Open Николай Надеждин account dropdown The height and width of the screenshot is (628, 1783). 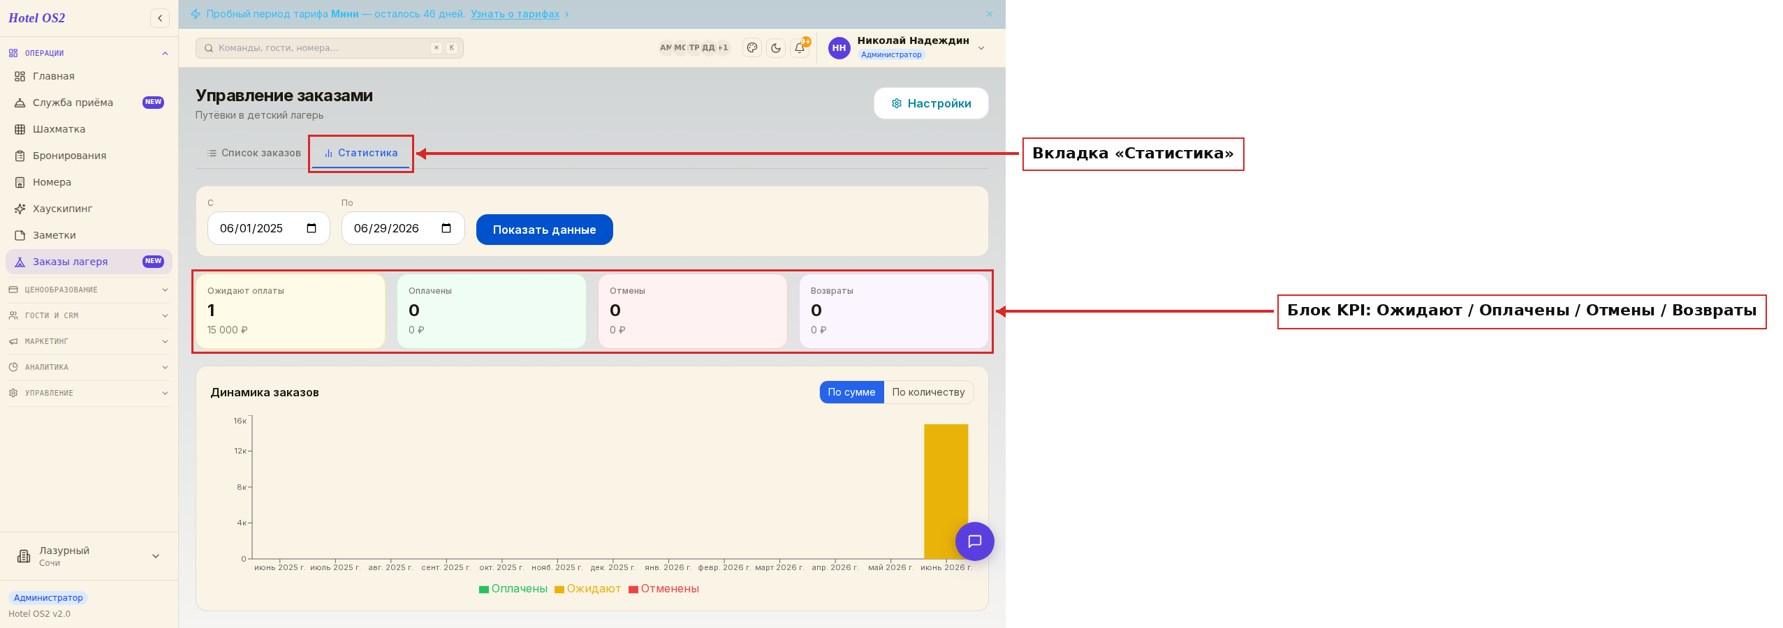(x=907, y=47)
